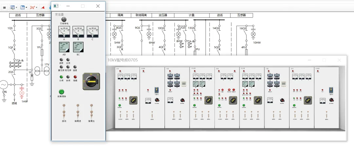354x146 pixels.
Task: Close the 10kV配电柜0705 window
Action: tap(339, 60)
